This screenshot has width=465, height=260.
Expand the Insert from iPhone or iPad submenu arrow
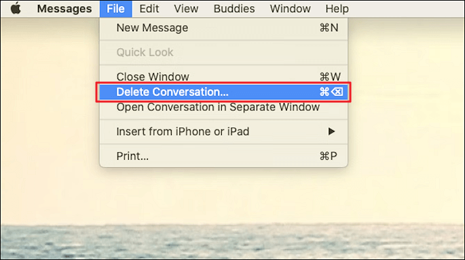331,131
